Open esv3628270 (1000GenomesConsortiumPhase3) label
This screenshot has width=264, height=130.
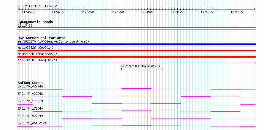click(x=53, y=41)
